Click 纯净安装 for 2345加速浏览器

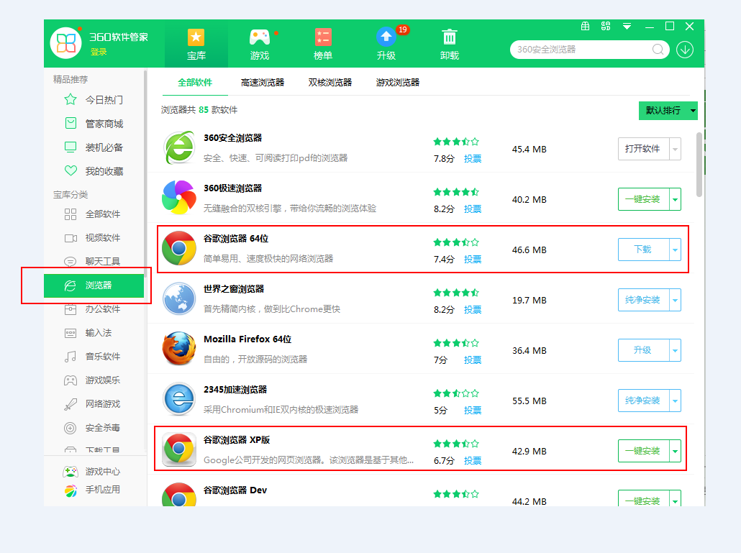click(x=643, y=401)
